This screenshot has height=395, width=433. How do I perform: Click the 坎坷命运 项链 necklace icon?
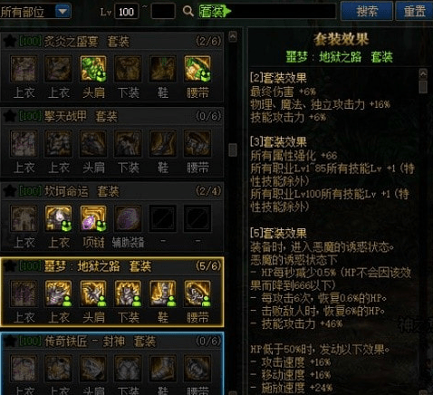[x=93, y=218]
